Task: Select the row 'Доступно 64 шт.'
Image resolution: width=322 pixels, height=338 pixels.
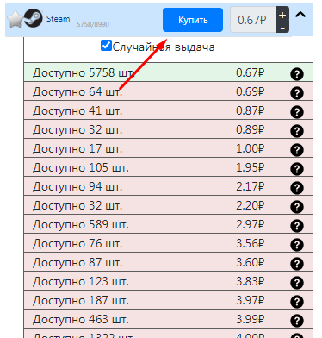Action: tap(168, 91)
